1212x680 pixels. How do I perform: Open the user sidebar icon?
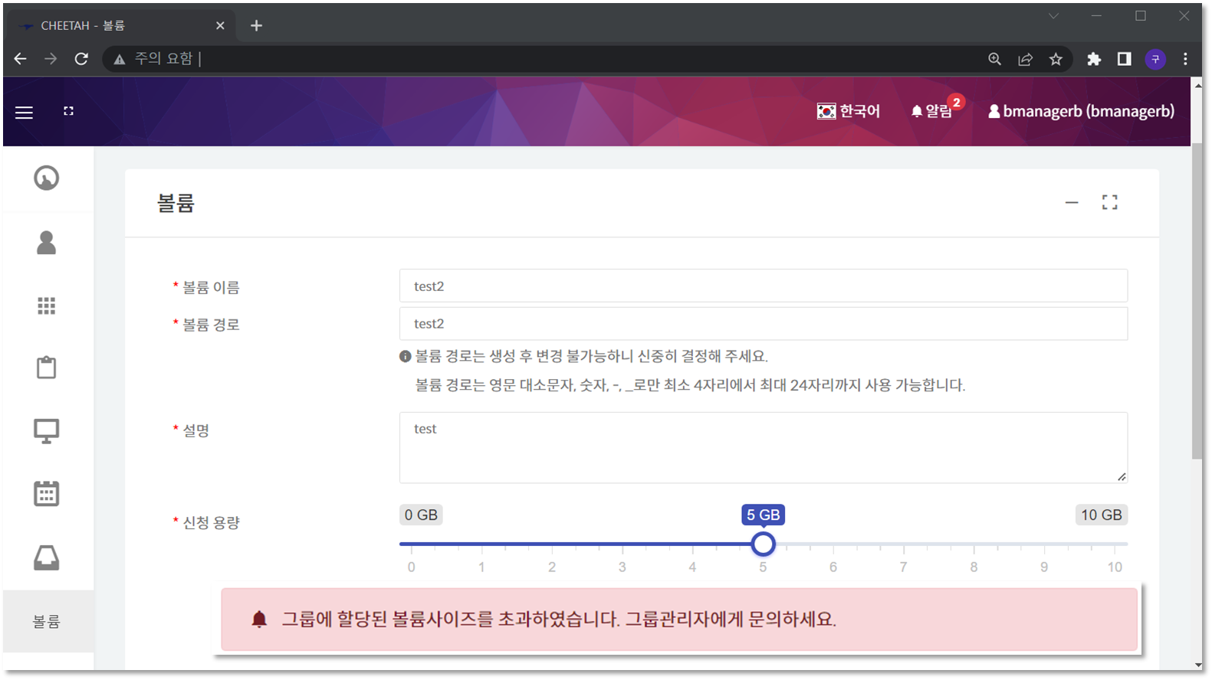click(x=47, y=243)
